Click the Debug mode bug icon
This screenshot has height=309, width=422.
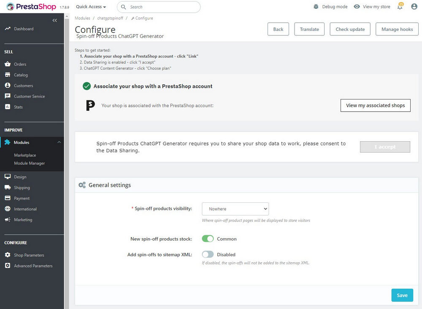(x=316, y=7)
